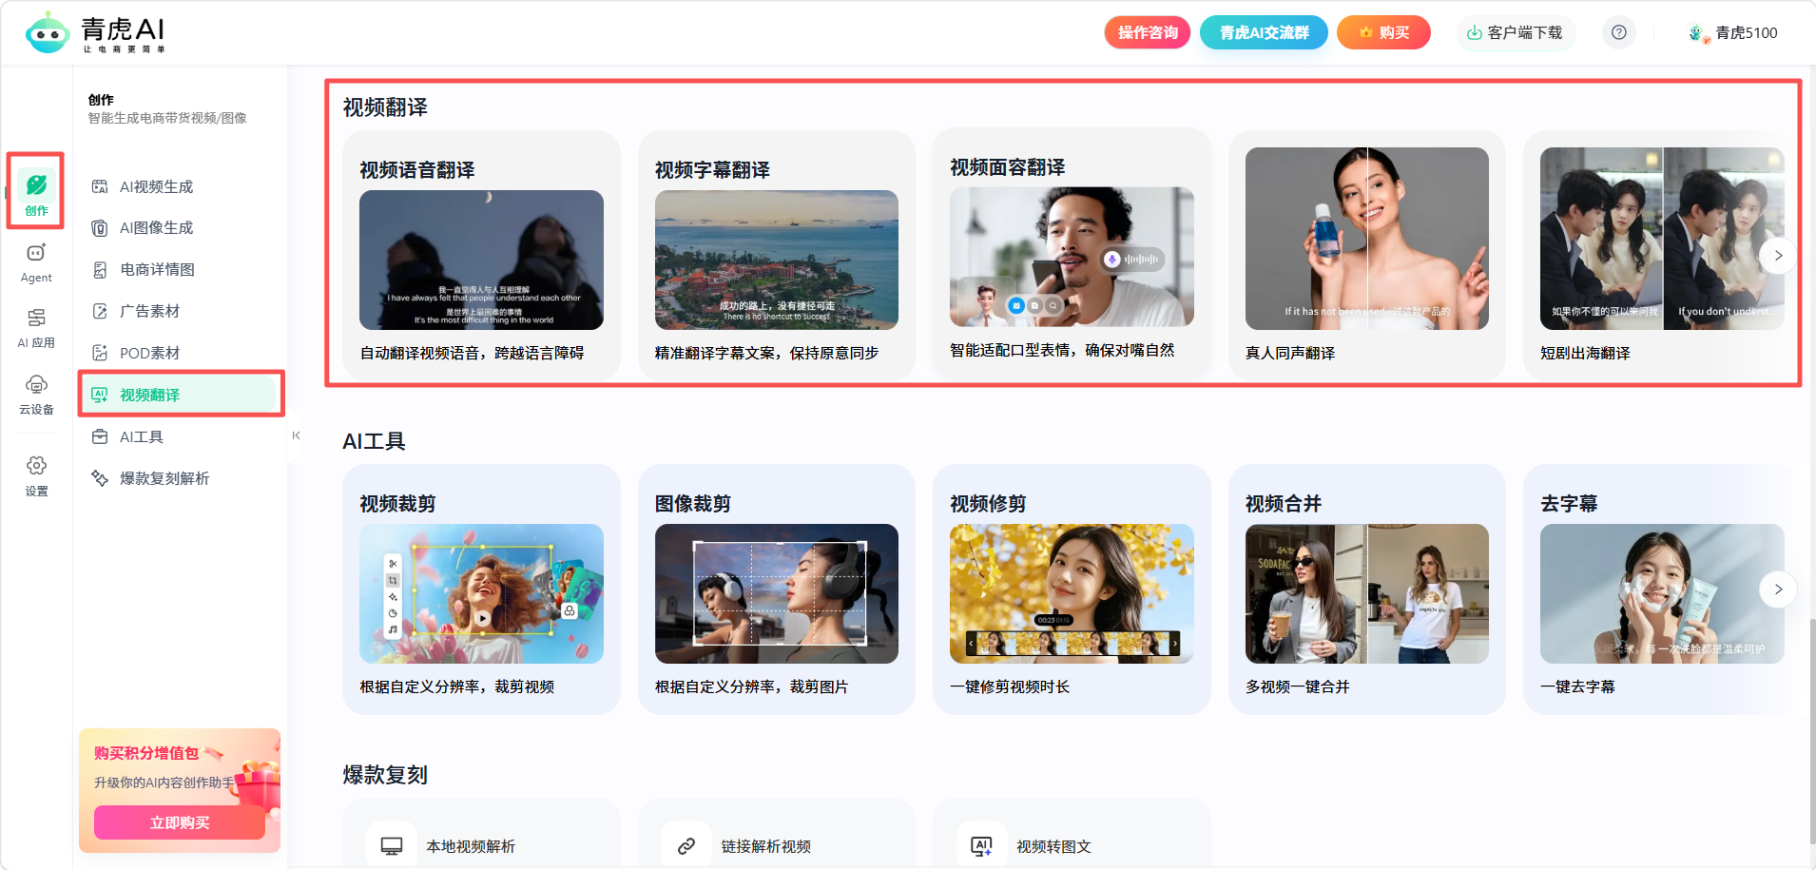
Task: Open the 视频字幕翻译 card thumbnail
Action: (x=777, y=260)
